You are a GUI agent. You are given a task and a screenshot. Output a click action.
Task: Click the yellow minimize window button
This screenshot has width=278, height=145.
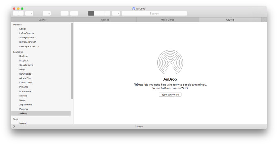tap(18, 9)
